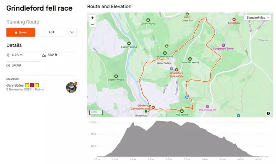Open the Standard Map style dropdown
This screenshot has height=164, width=276.
tap(258, 18)
